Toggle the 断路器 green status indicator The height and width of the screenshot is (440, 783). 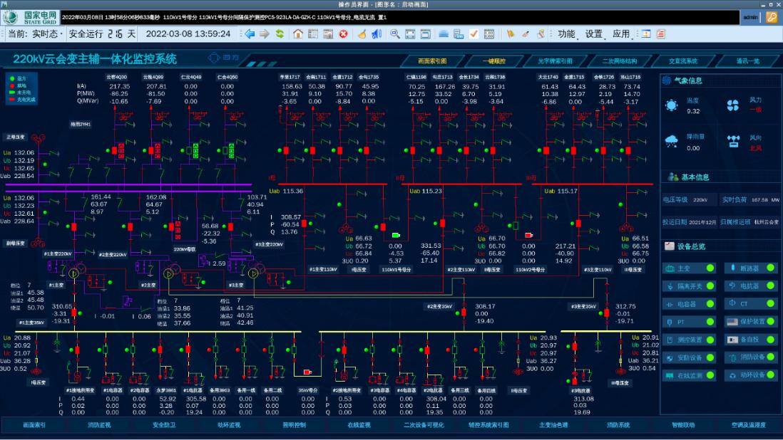[x=771, y=268]
